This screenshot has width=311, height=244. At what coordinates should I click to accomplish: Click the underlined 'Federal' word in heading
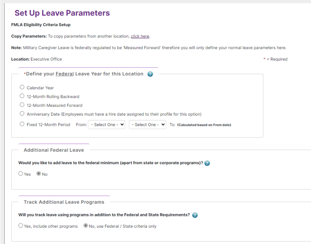[65, 74]
